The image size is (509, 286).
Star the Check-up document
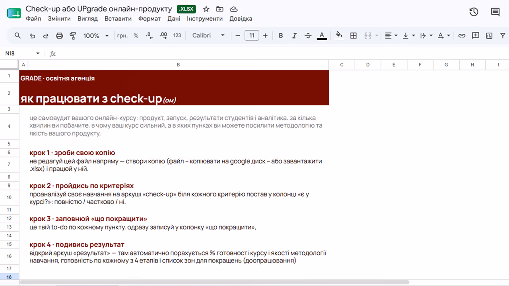point(206,9)
